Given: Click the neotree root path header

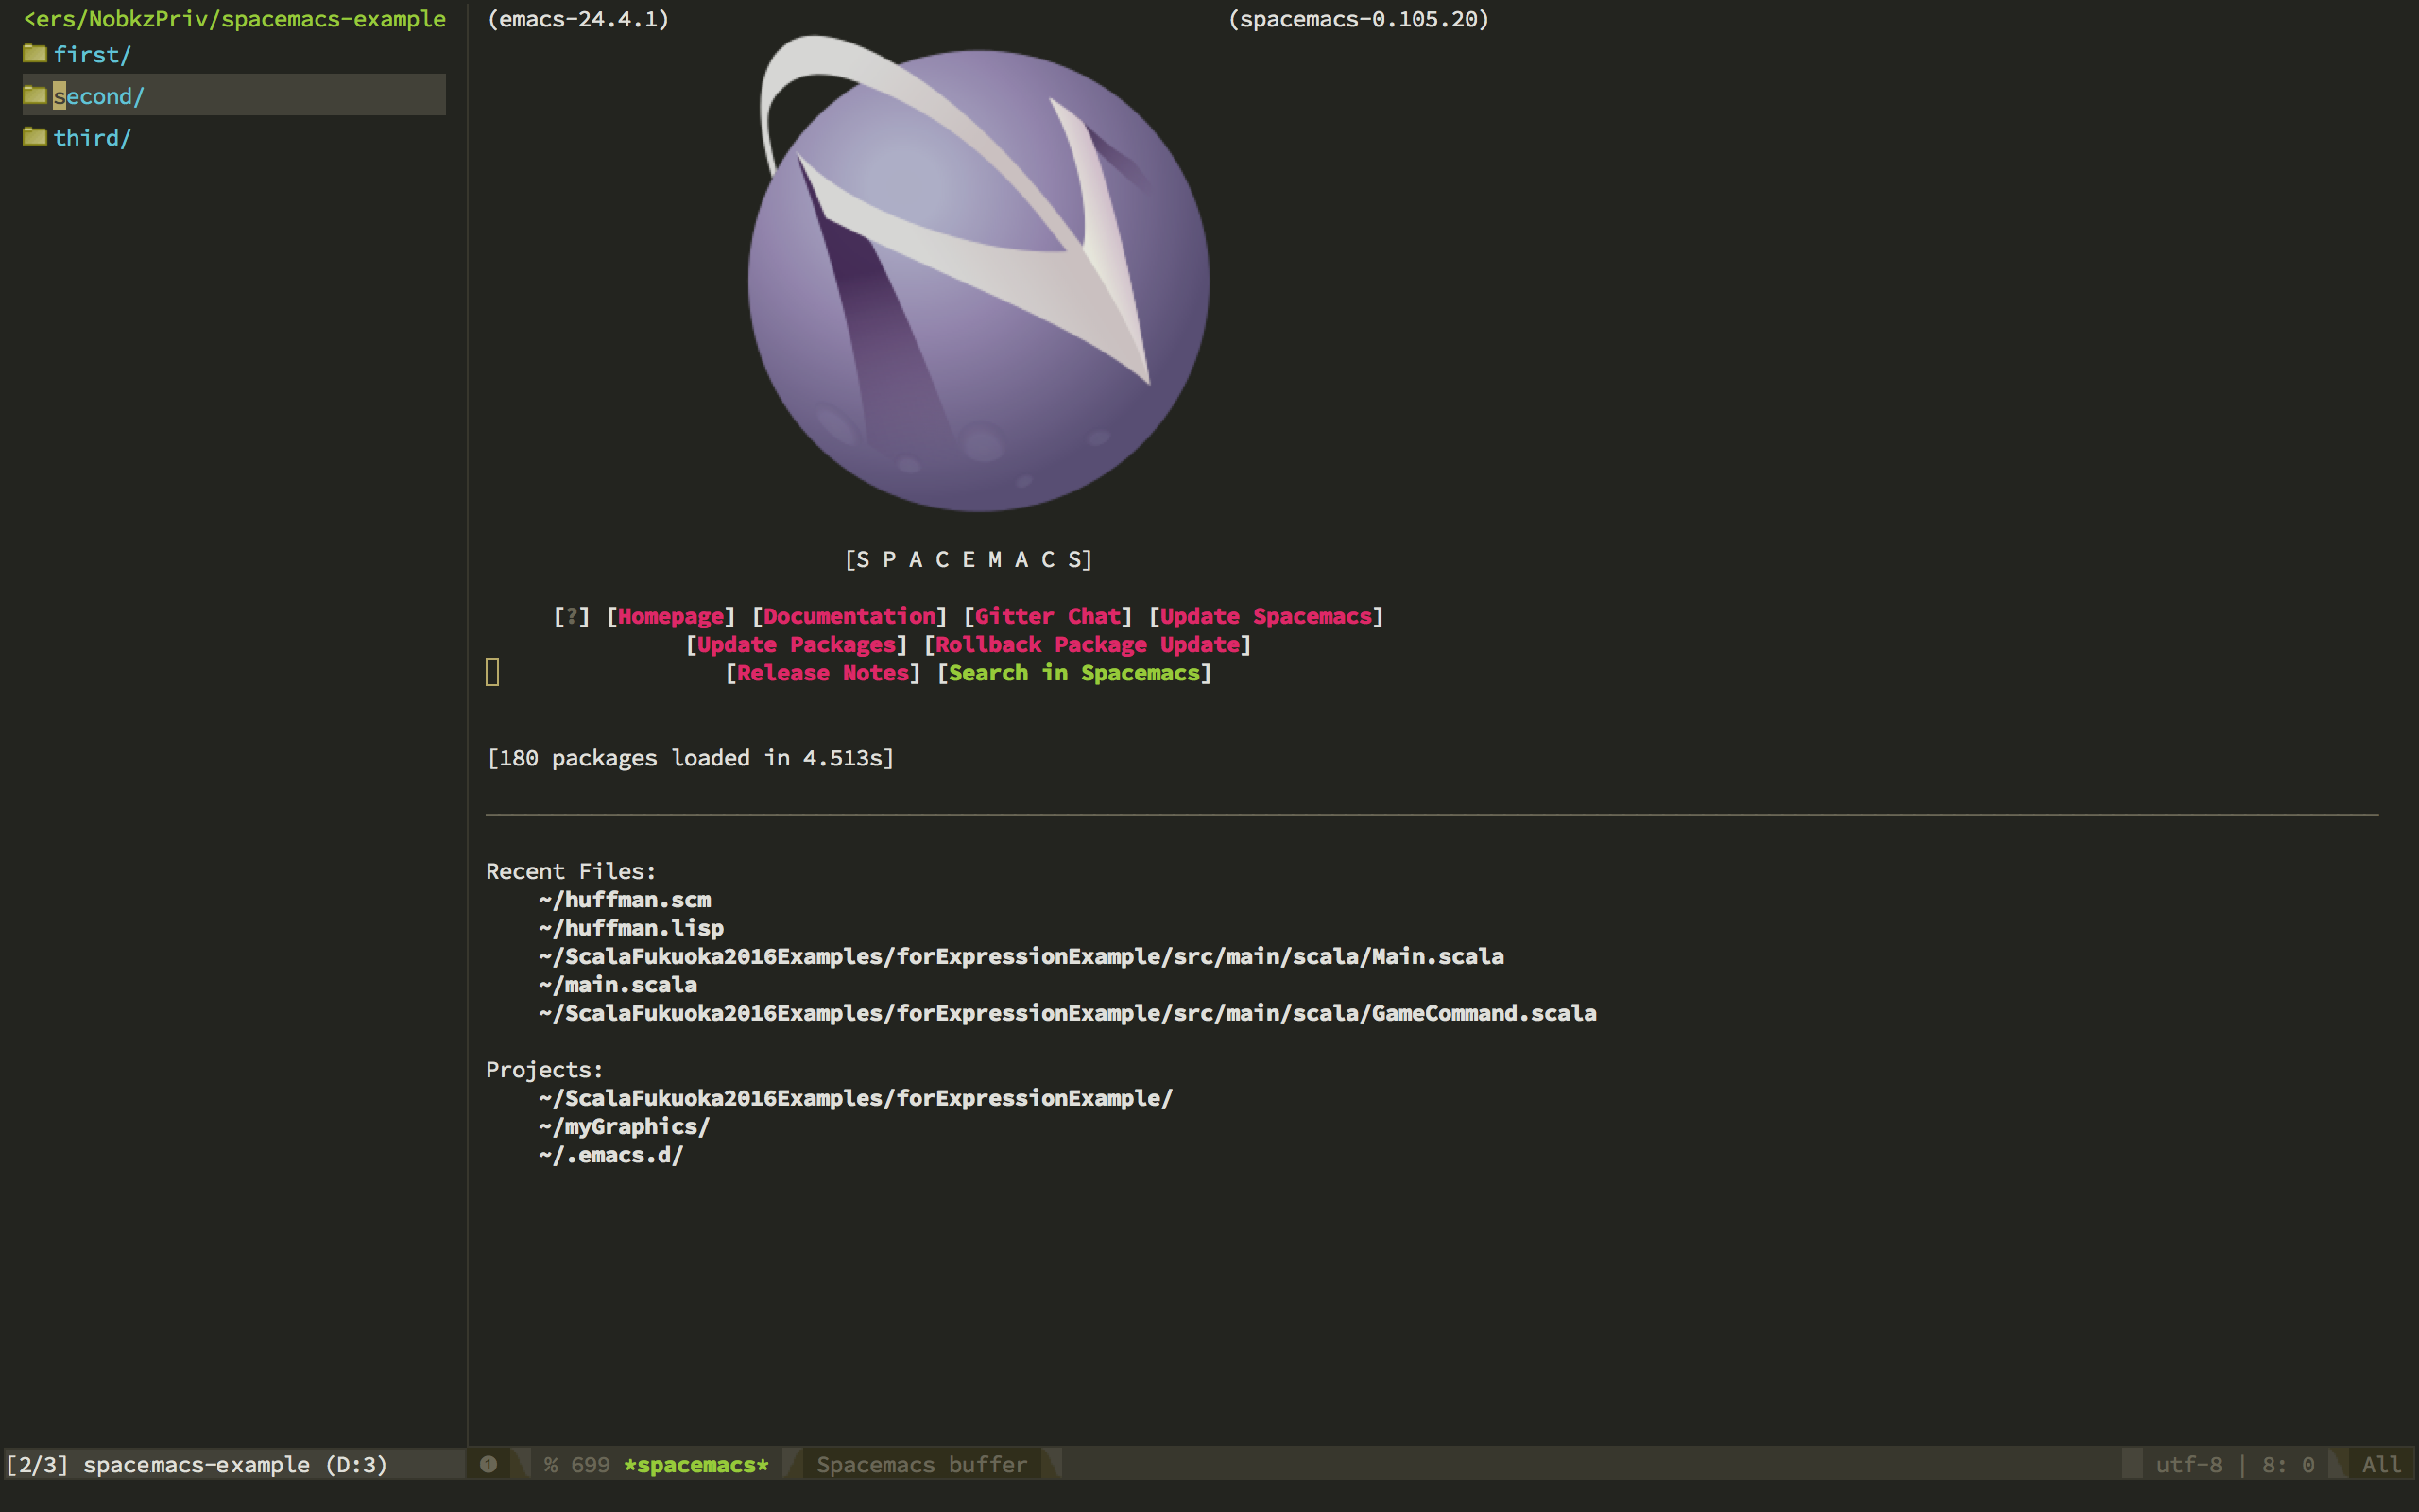Looking at the screenshot, I should pos(234,19).
